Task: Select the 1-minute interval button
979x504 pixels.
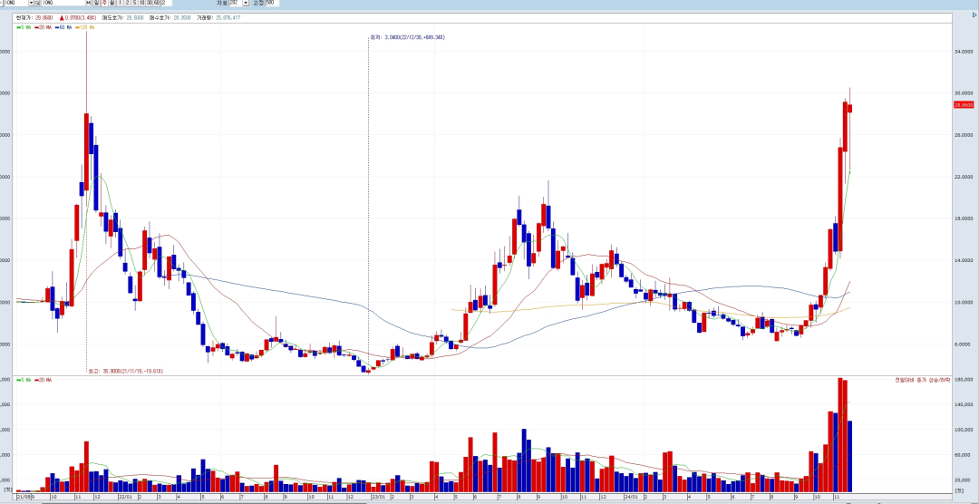Action: point(121,4)
